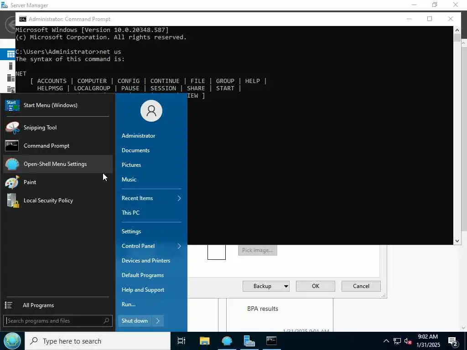Click Cancel in settings dialog

coord(361,286)
